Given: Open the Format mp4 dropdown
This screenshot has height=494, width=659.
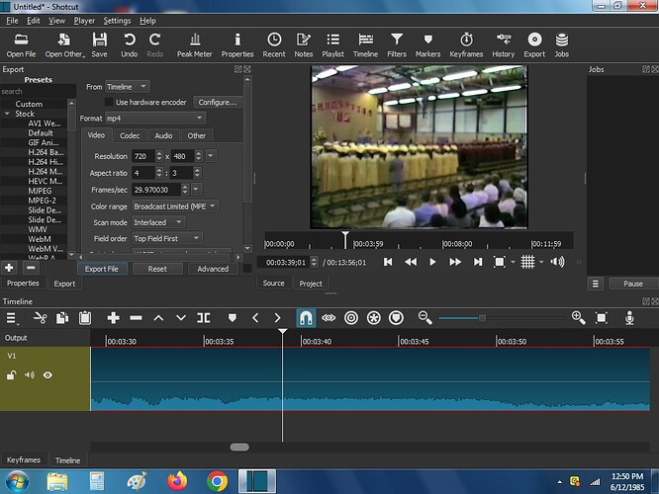Looking at the screenshot, I should 155,119.
